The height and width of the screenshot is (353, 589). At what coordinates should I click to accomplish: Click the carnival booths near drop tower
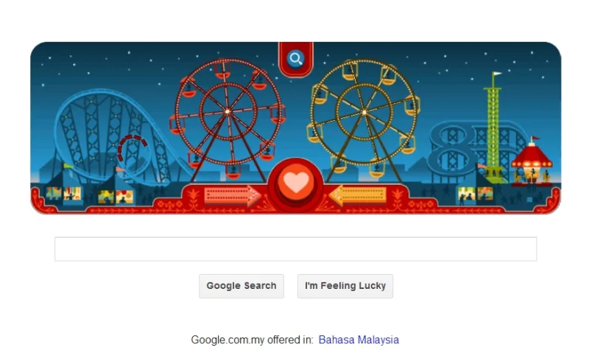476,194
